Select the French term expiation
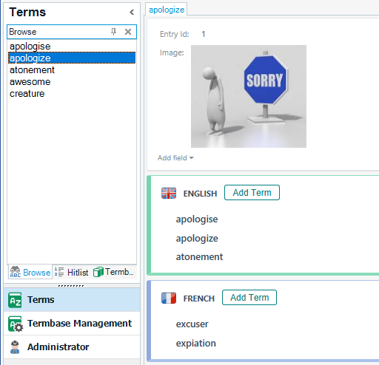The height and width of the screenshot is (365, 379). click(x=196, y=344)
